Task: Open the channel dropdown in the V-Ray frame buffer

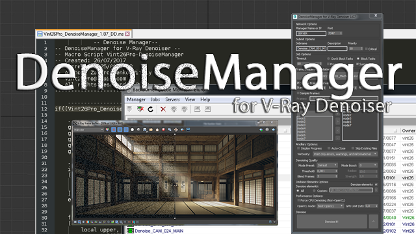Action: coord(88,130)
